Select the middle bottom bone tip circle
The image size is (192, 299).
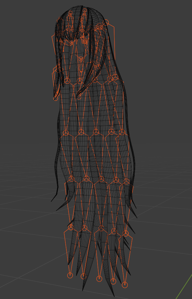coord(99,279)
